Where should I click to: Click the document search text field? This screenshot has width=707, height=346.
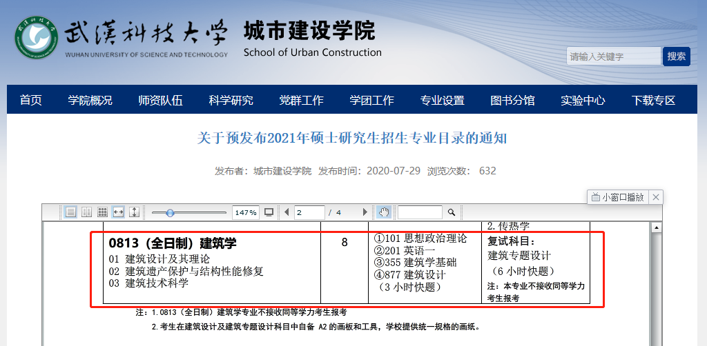pos(420,212)
